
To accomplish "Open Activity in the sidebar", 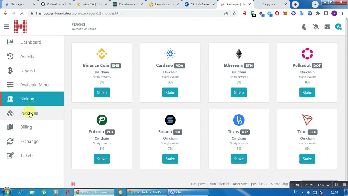I will click(32, 56).
